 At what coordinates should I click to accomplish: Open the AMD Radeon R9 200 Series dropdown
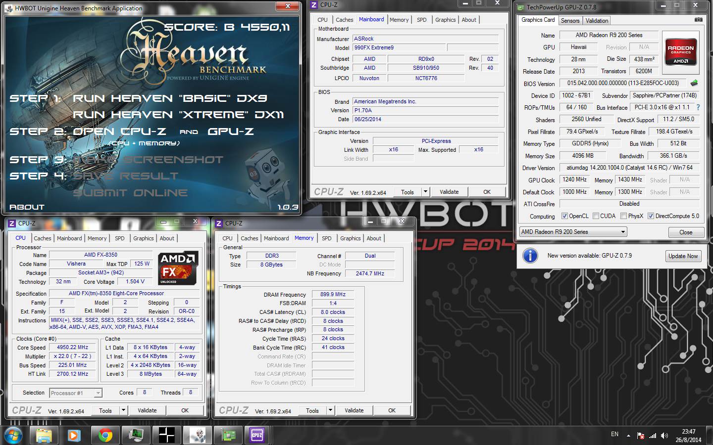(x=573, y=231)
